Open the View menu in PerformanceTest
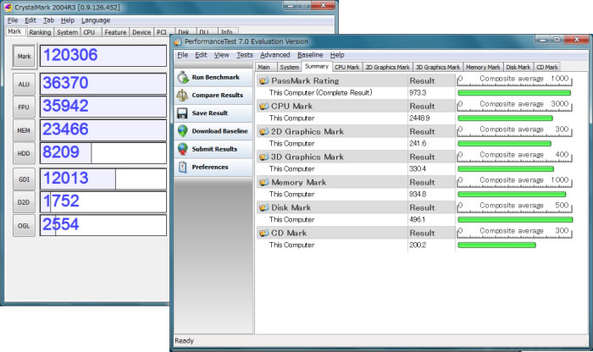Screen dimensions: 593x352 pyautogui.click(x=222, y=55)
